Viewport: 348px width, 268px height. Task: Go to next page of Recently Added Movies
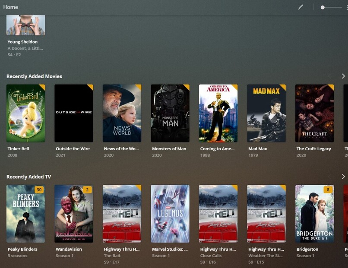click(x=343, y=76)
